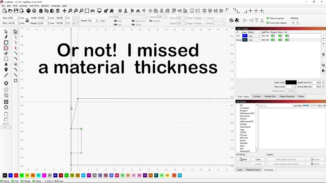This screenshot has height=183, width=326.
Task: Open the Laser Tools menu
Action: 34,6
